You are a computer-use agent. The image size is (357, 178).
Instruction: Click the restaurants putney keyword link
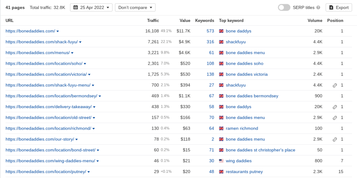click(244, 172)
